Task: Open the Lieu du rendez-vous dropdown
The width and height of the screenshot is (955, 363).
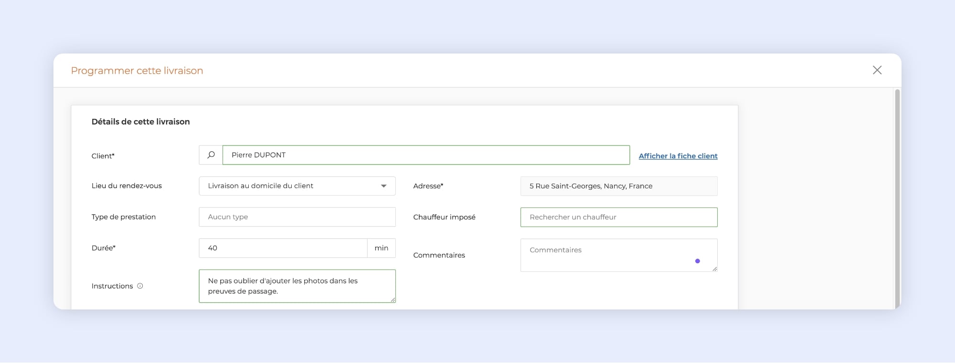Action: pyautogui.click(x=297, y=186)
